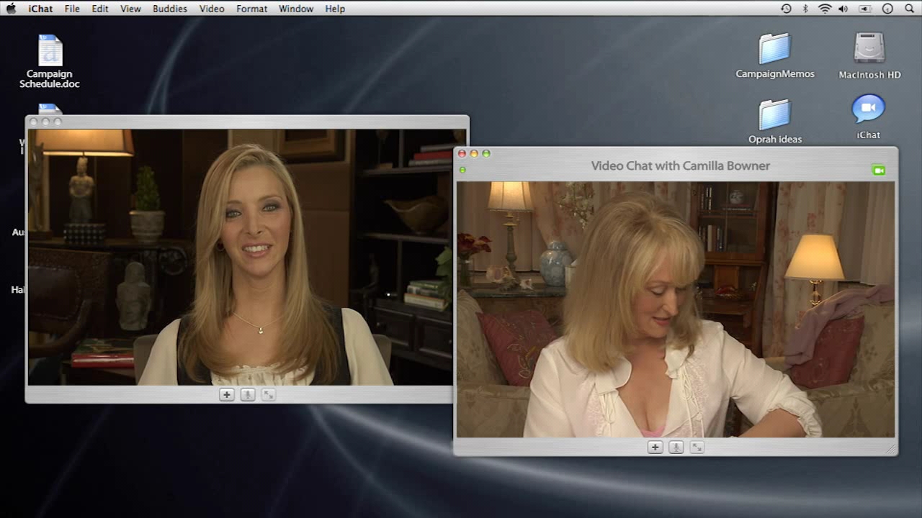
Task: Open the Window menu
Action: 296,9
